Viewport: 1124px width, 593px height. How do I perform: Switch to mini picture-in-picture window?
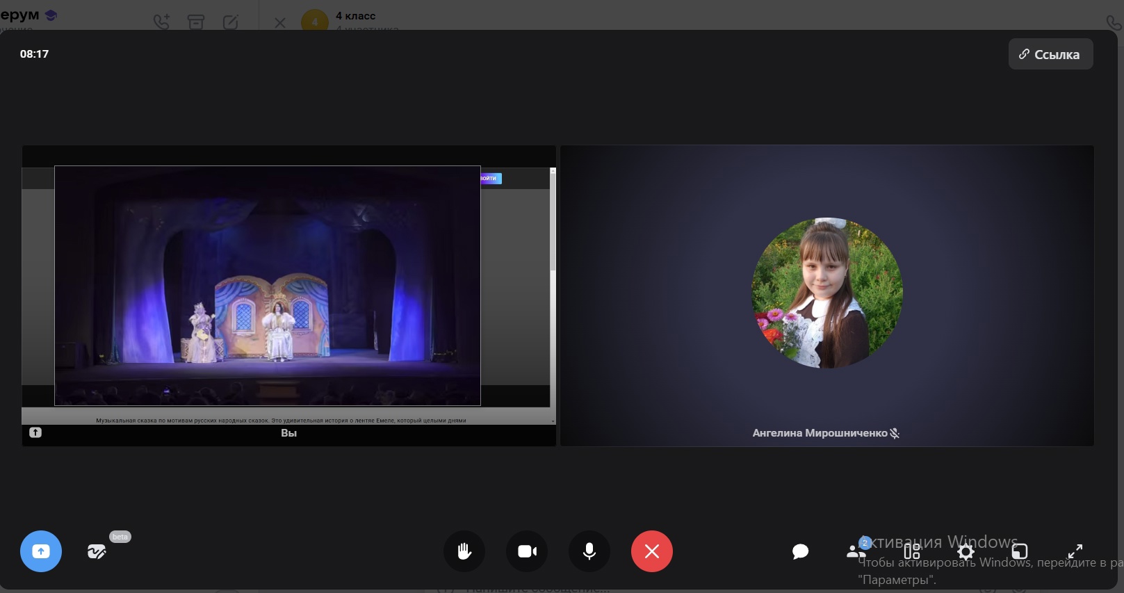pos(1020,552)
